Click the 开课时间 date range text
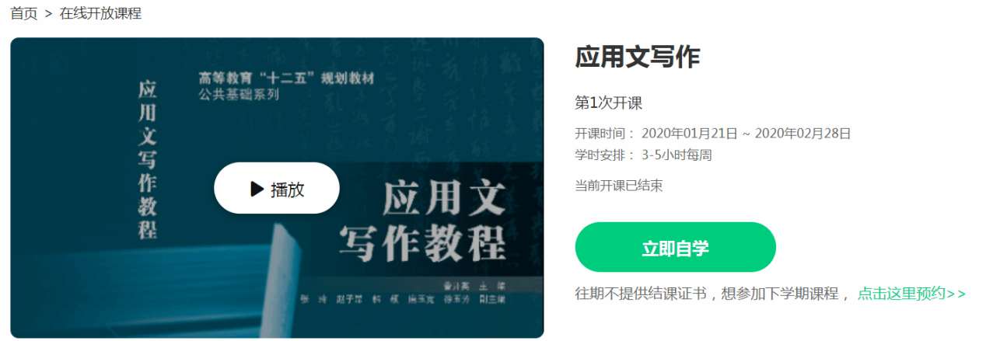The height and width of the screenshot is (341, 986). [713, 133]
